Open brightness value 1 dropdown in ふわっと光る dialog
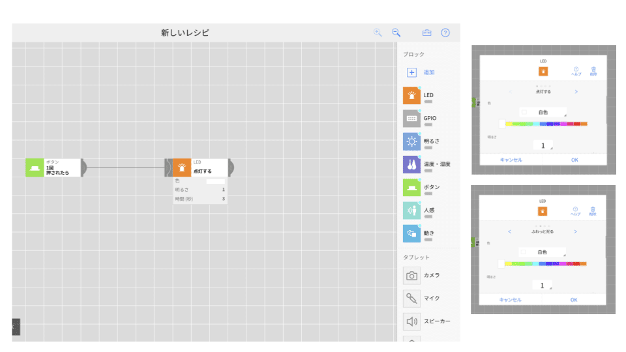This screenshot has height=352, width=626. click(x=542, y=286)
